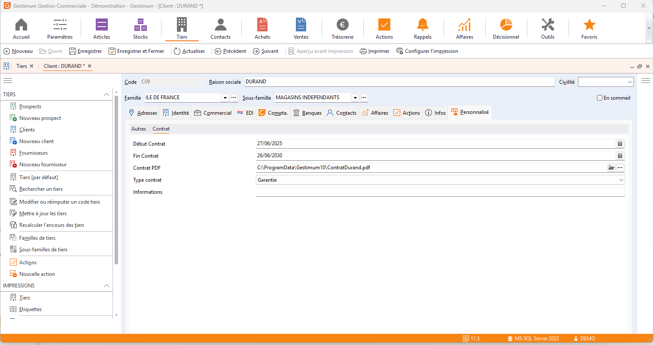Open the Actions module in ribbon
Viewport: 654px width, 345px height.
pos(384,29)
